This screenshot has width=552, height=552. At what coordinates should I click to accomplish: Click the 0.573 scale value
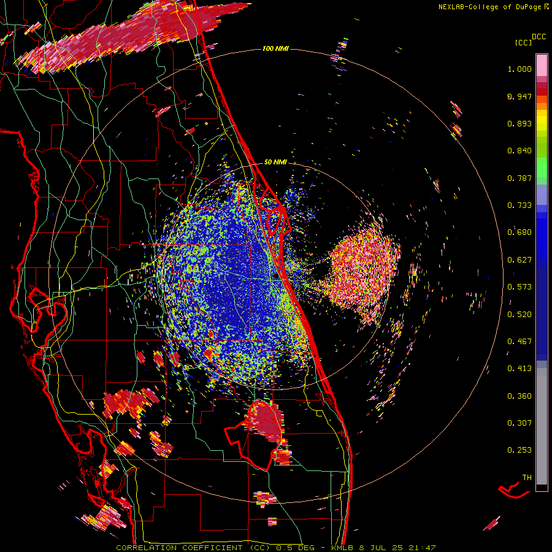pos(519,287)
